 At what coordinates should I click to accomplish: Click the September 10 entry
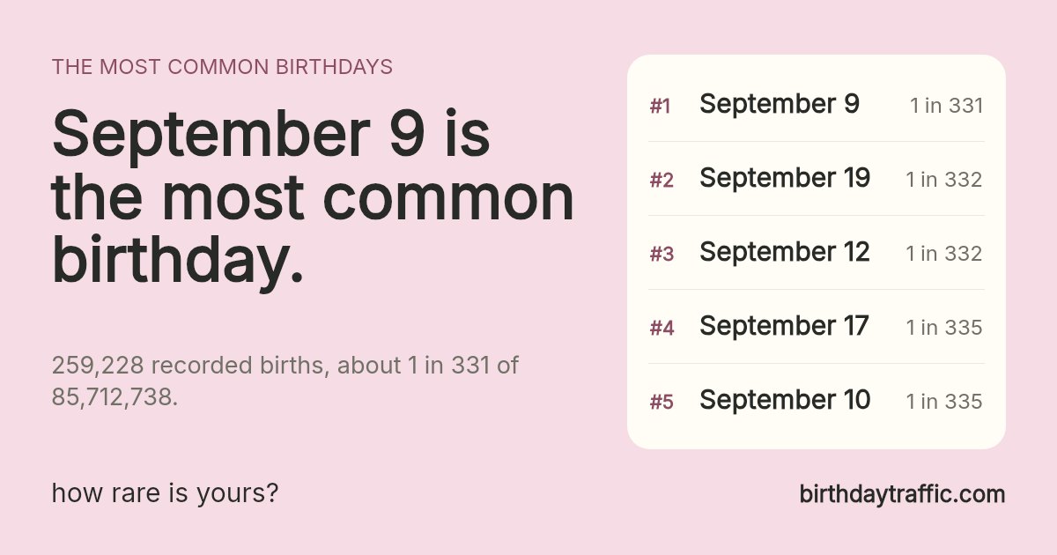817,401
